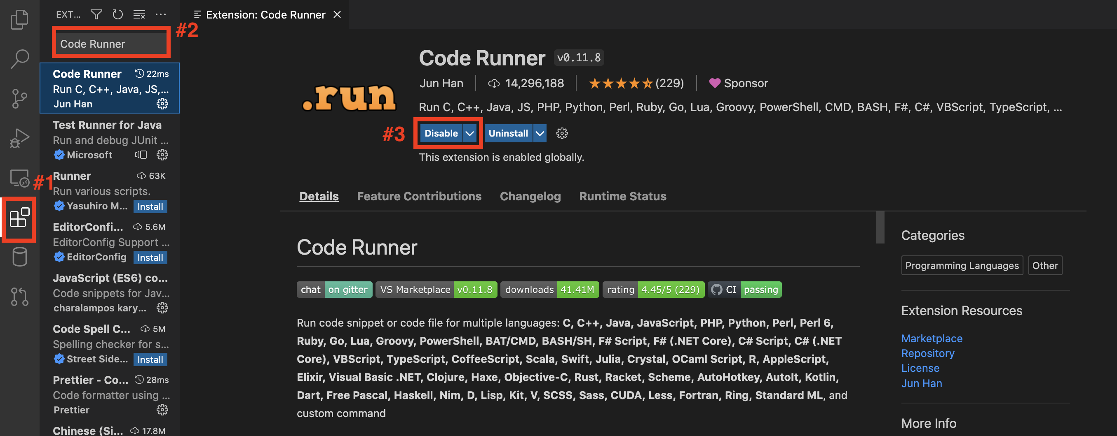Open the Extensions view icon
This screenshot has height=436, width=1117.
pyautogui.click(x=19, y=218)
